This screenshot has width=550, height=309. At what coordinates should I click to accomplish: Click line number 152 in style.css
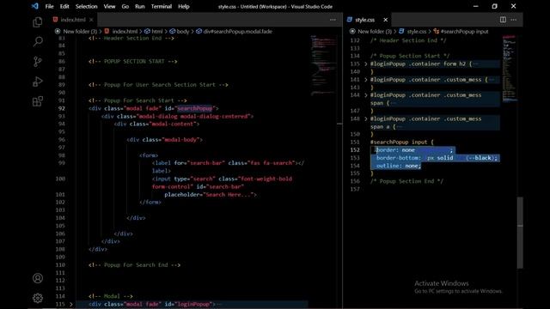355,150
